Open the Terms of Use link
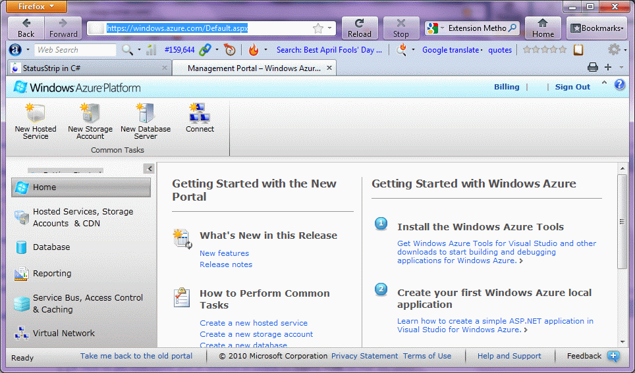Viewport: 635px width, 373px height. pyautogui.click(x=427, y=356)
